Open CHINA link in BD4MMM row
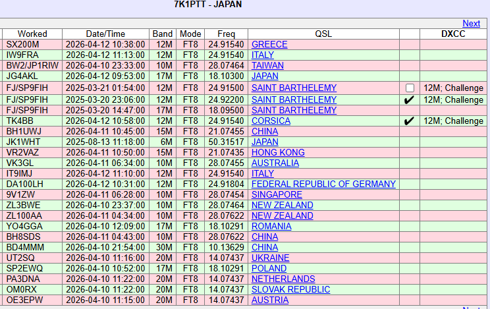 pyautogui.click(x=265, y=248)
